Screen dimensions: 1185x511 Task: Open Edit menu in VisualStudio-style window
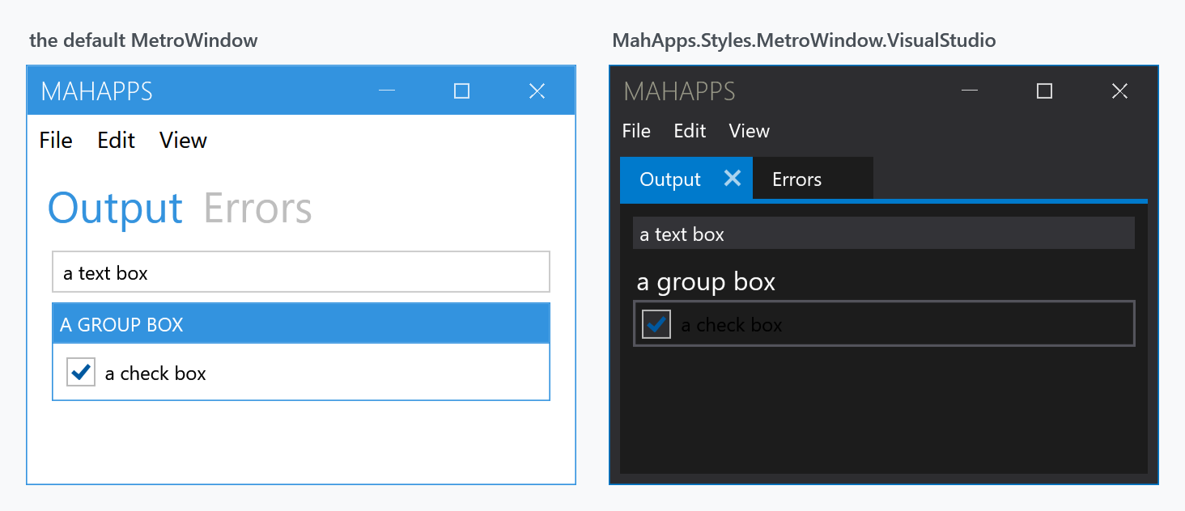pos(690,131)
